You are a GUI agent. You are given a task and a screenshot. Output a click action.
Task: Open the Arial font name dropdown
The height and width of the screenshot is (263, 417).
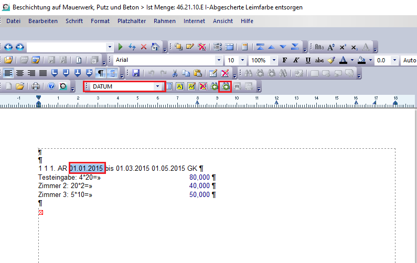point(219,60)
